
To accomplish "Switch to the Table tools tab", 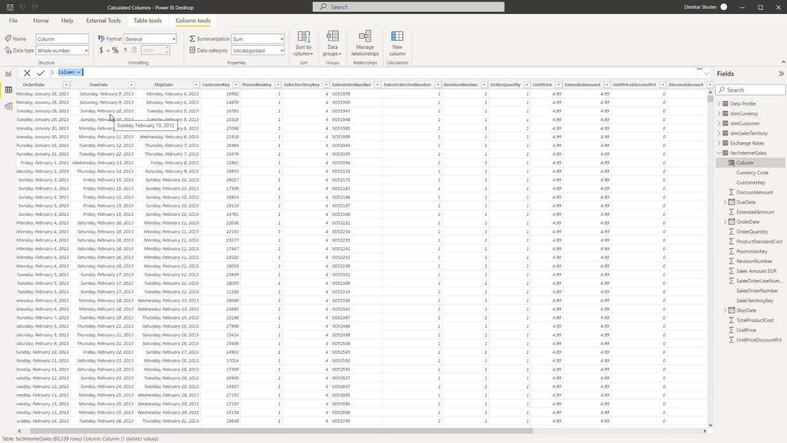I will coord(148,20).
